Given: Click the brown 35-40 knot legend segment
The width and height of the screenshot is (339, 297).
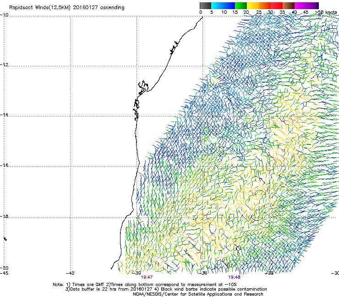Looking at the screenshot, I should point(289,5).
